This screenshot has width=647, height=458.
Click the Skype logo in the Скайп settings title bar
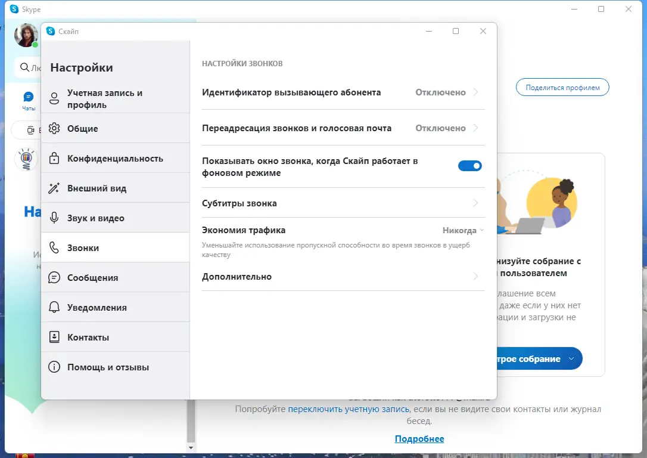pos(50,31)
